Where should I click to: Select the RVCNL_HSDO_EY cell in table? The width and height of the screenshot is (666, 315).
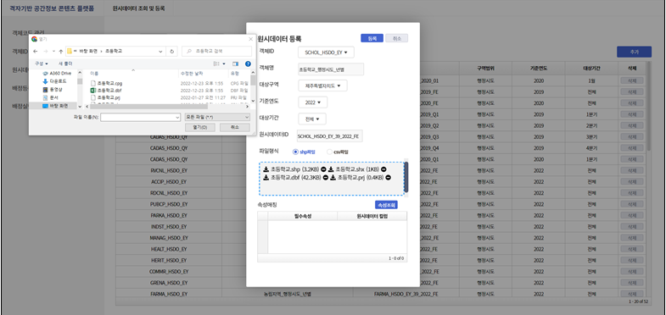[x=169, y=170]
